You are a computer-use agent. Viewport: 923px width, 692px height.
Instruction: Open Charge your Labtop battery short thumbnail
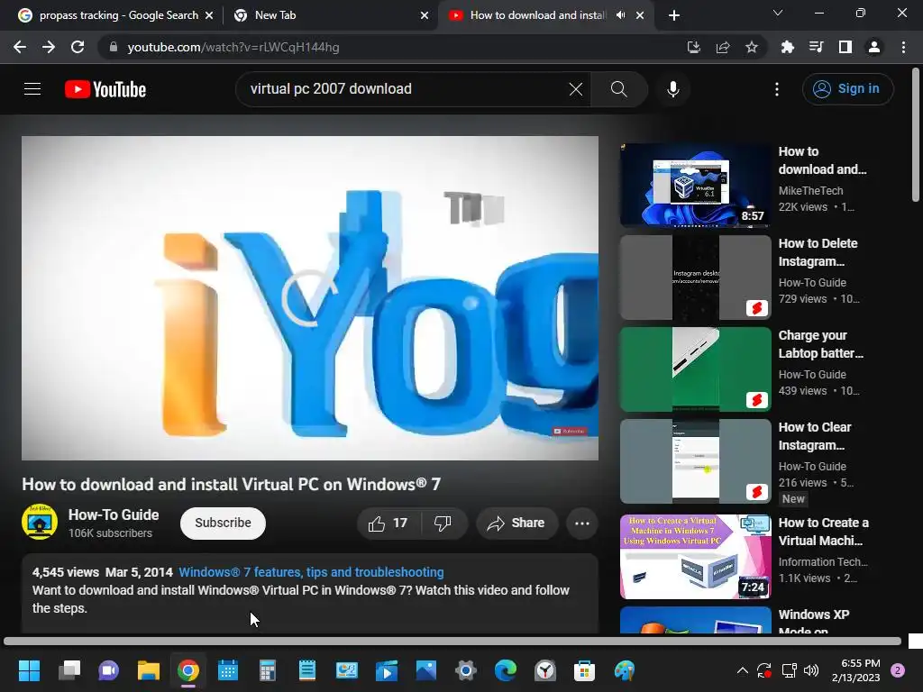[x=695, y=369]
